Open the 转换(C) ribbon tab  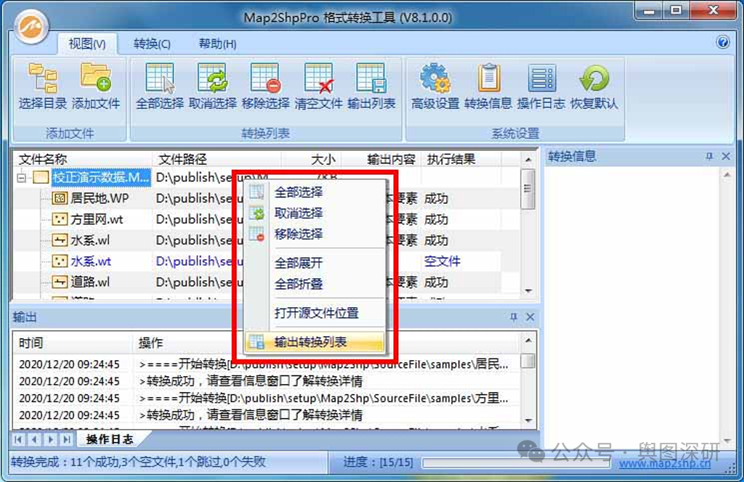click(x=152, y=44)
